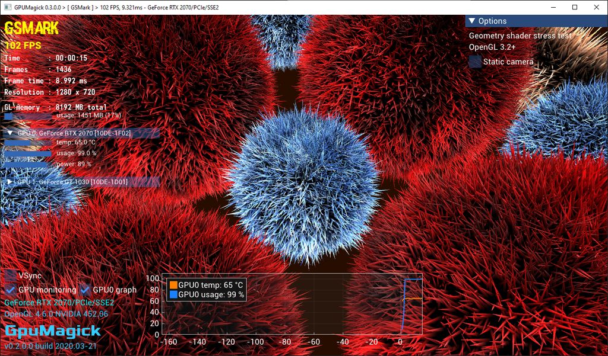
Task: Click 'OpenGL 4.6.0 NVIDIA 452.06' text
Action: click(x=56, y=314)
